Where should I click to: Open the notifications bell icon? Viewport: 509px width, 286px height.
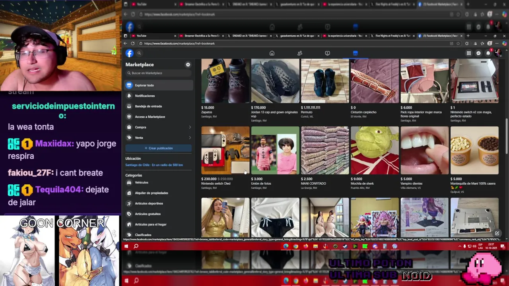pyautogui.click(x=488, y=53)
